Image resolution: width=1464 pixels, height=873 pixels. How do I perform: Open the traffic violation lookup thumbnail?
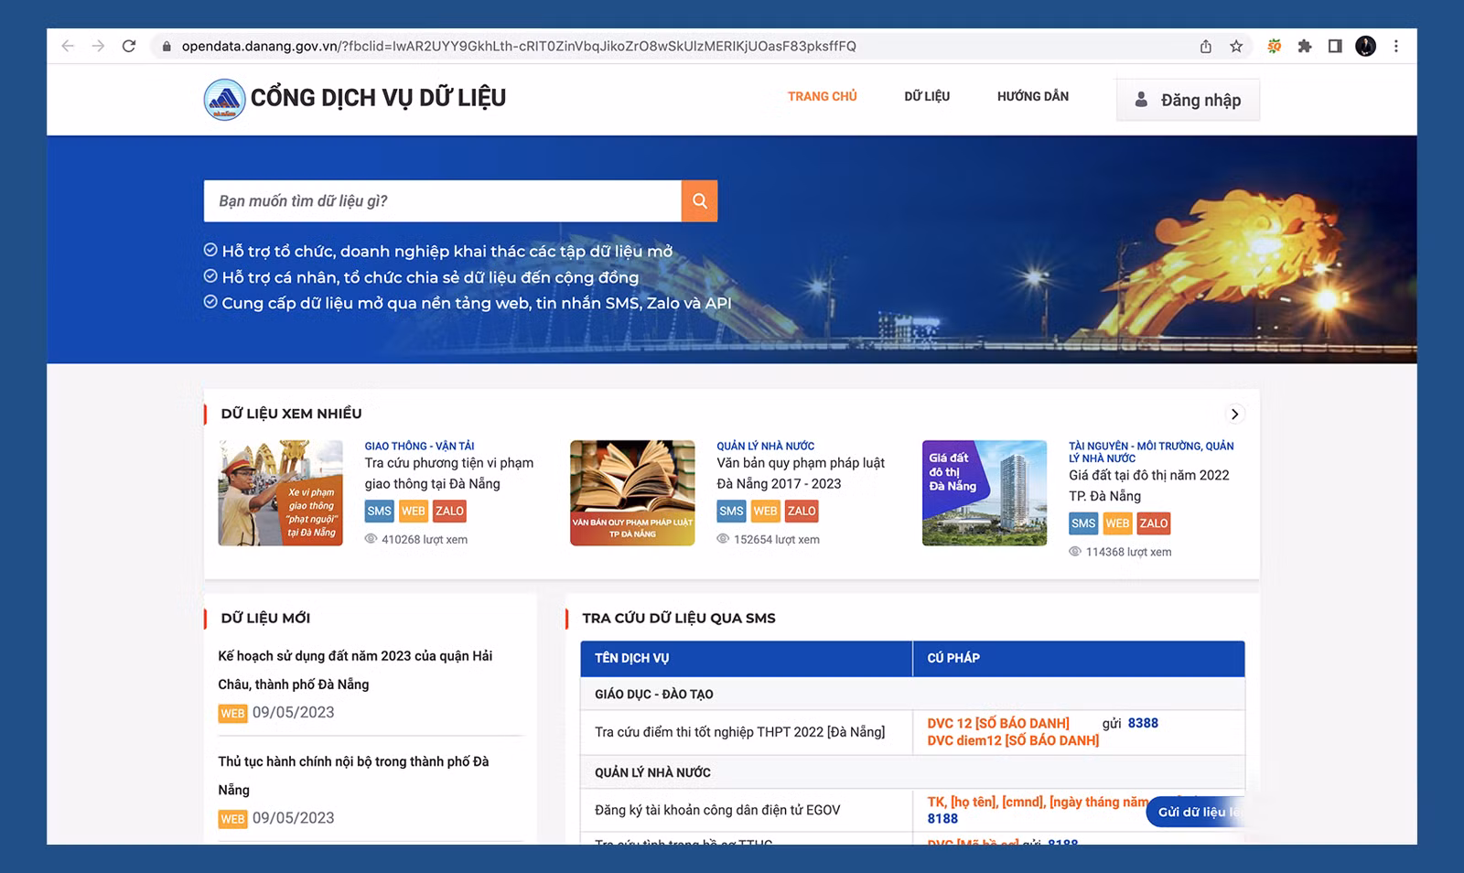point(280,493)
